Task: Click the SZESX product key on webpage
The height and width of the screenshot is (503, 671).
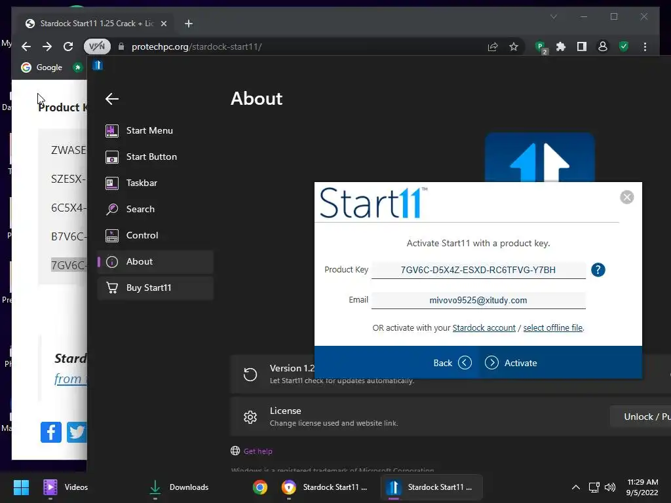Action: click(68, 179)
